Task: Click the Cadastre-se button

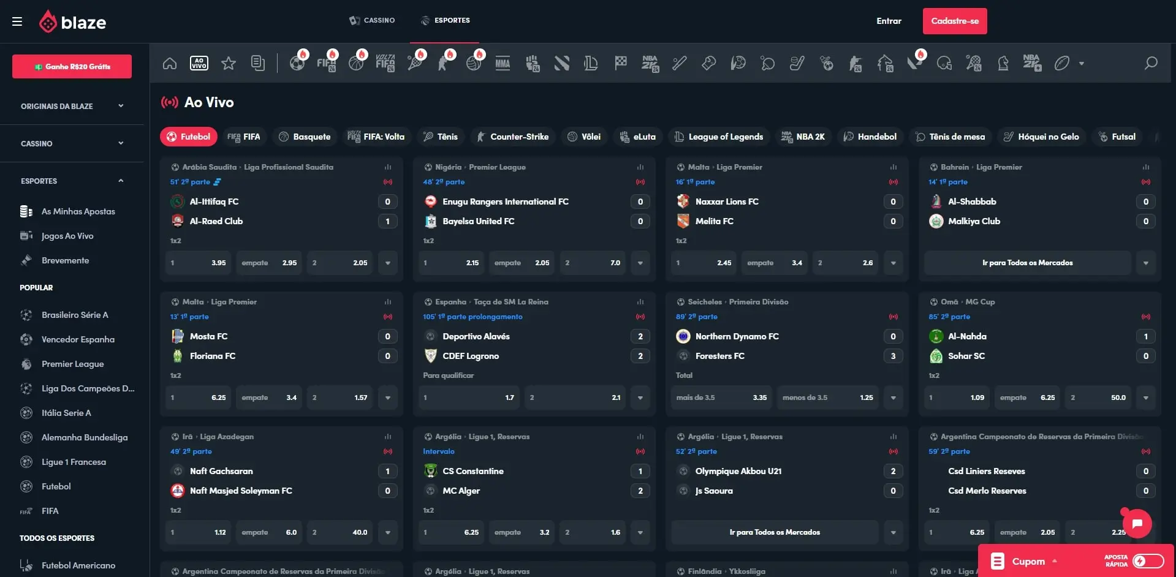Action: tap(954, 21)
